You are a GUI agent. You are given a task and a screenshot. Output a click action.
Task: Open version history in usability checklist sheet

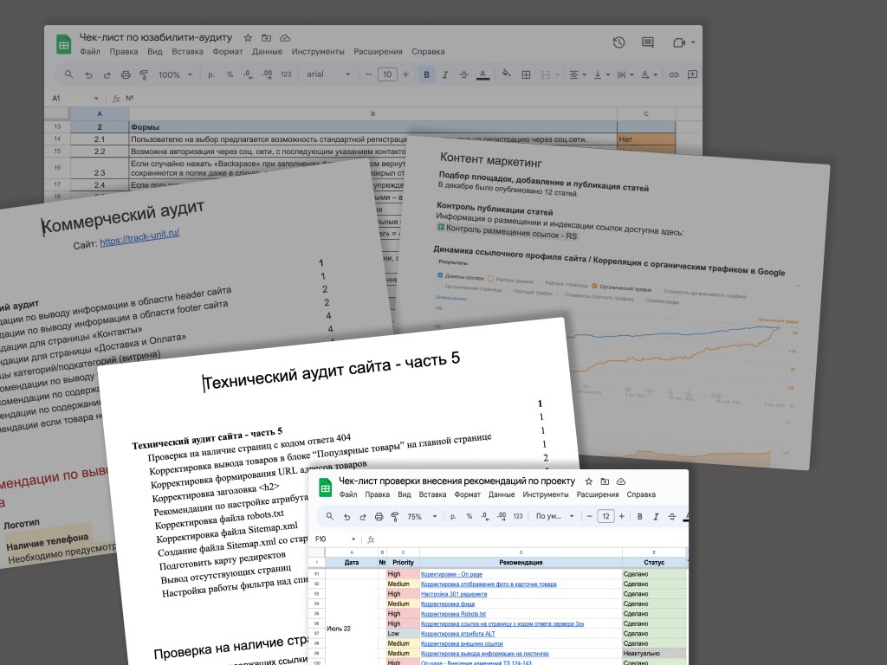tap(618, 42)
